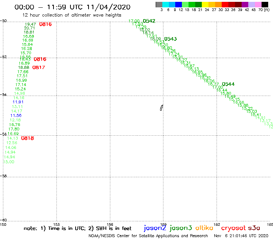The image size is (273, 239).
Task: Pick the pink swatch before the 70 ft mark
Action: (x=258, y=4)
